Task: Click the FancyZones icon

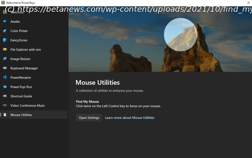Action: tap(5, 40)
